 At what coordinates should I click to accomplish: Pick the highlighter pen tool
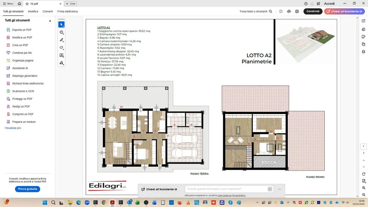61,40
